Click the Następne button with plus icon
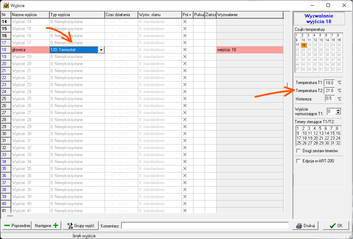Screen dimensions: 353x239 point(46,226)
